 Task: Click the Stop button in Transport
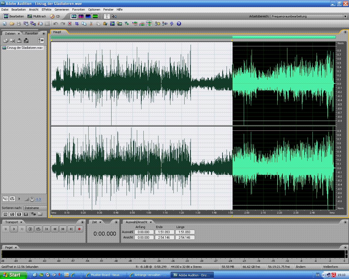pos(6,229)
